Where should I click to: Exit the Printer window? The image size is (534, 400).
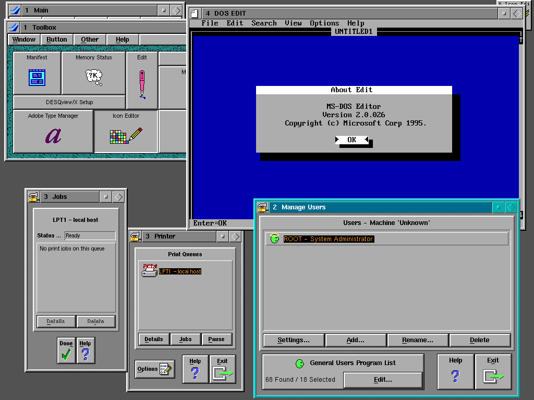click(222, 369)
